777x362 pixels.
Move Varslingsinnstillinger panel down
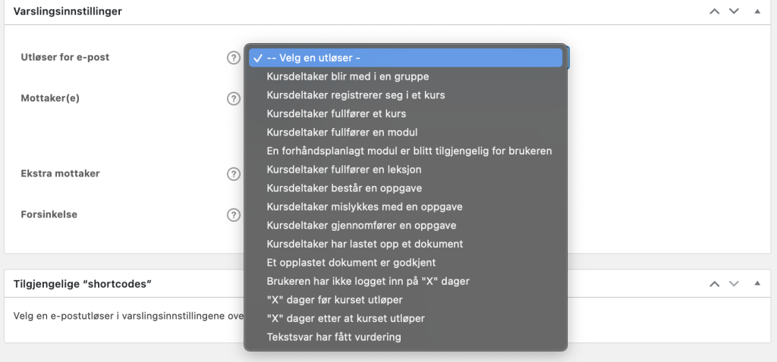pos(734,11)
